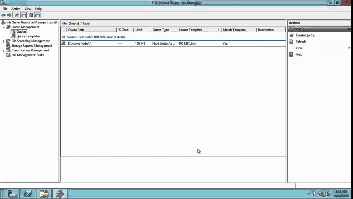353x199 pixels.
Task: Open the File menu
Action: click(5, 9)
